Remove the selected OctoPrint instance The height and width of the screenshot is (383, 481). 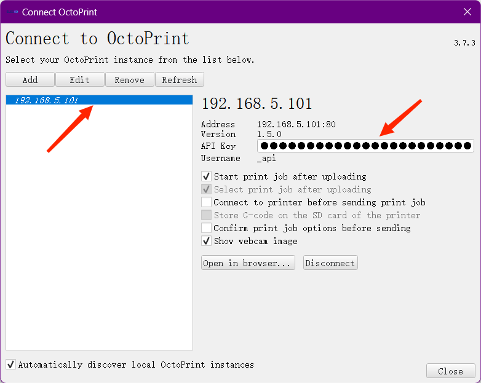point(129,80)
